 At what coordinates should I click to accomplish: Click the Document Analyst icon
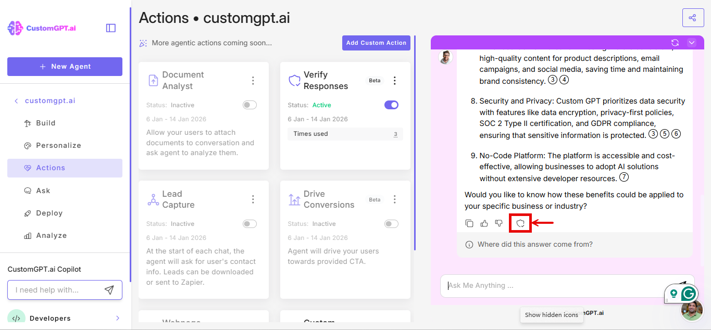coord(153,80)
